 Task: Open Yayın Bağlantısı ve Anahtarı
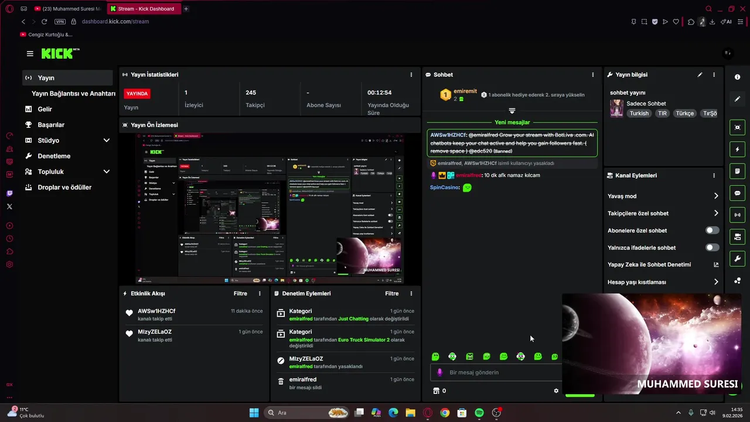[x=73, y=94]
